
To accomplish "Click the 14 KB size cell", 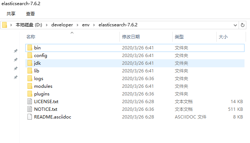I will (x=237, y=101).
